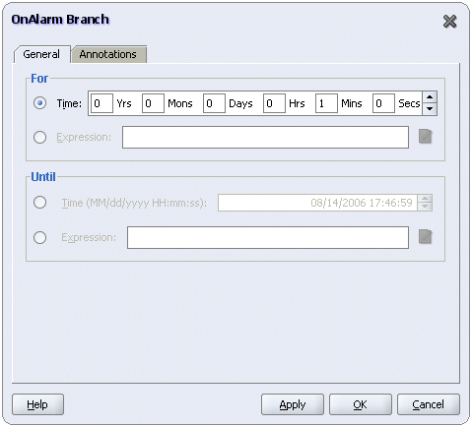The height and width of the screenshot is (427, 472).
Task: Click the For Expression text field
Action: (x=265, y=137)
